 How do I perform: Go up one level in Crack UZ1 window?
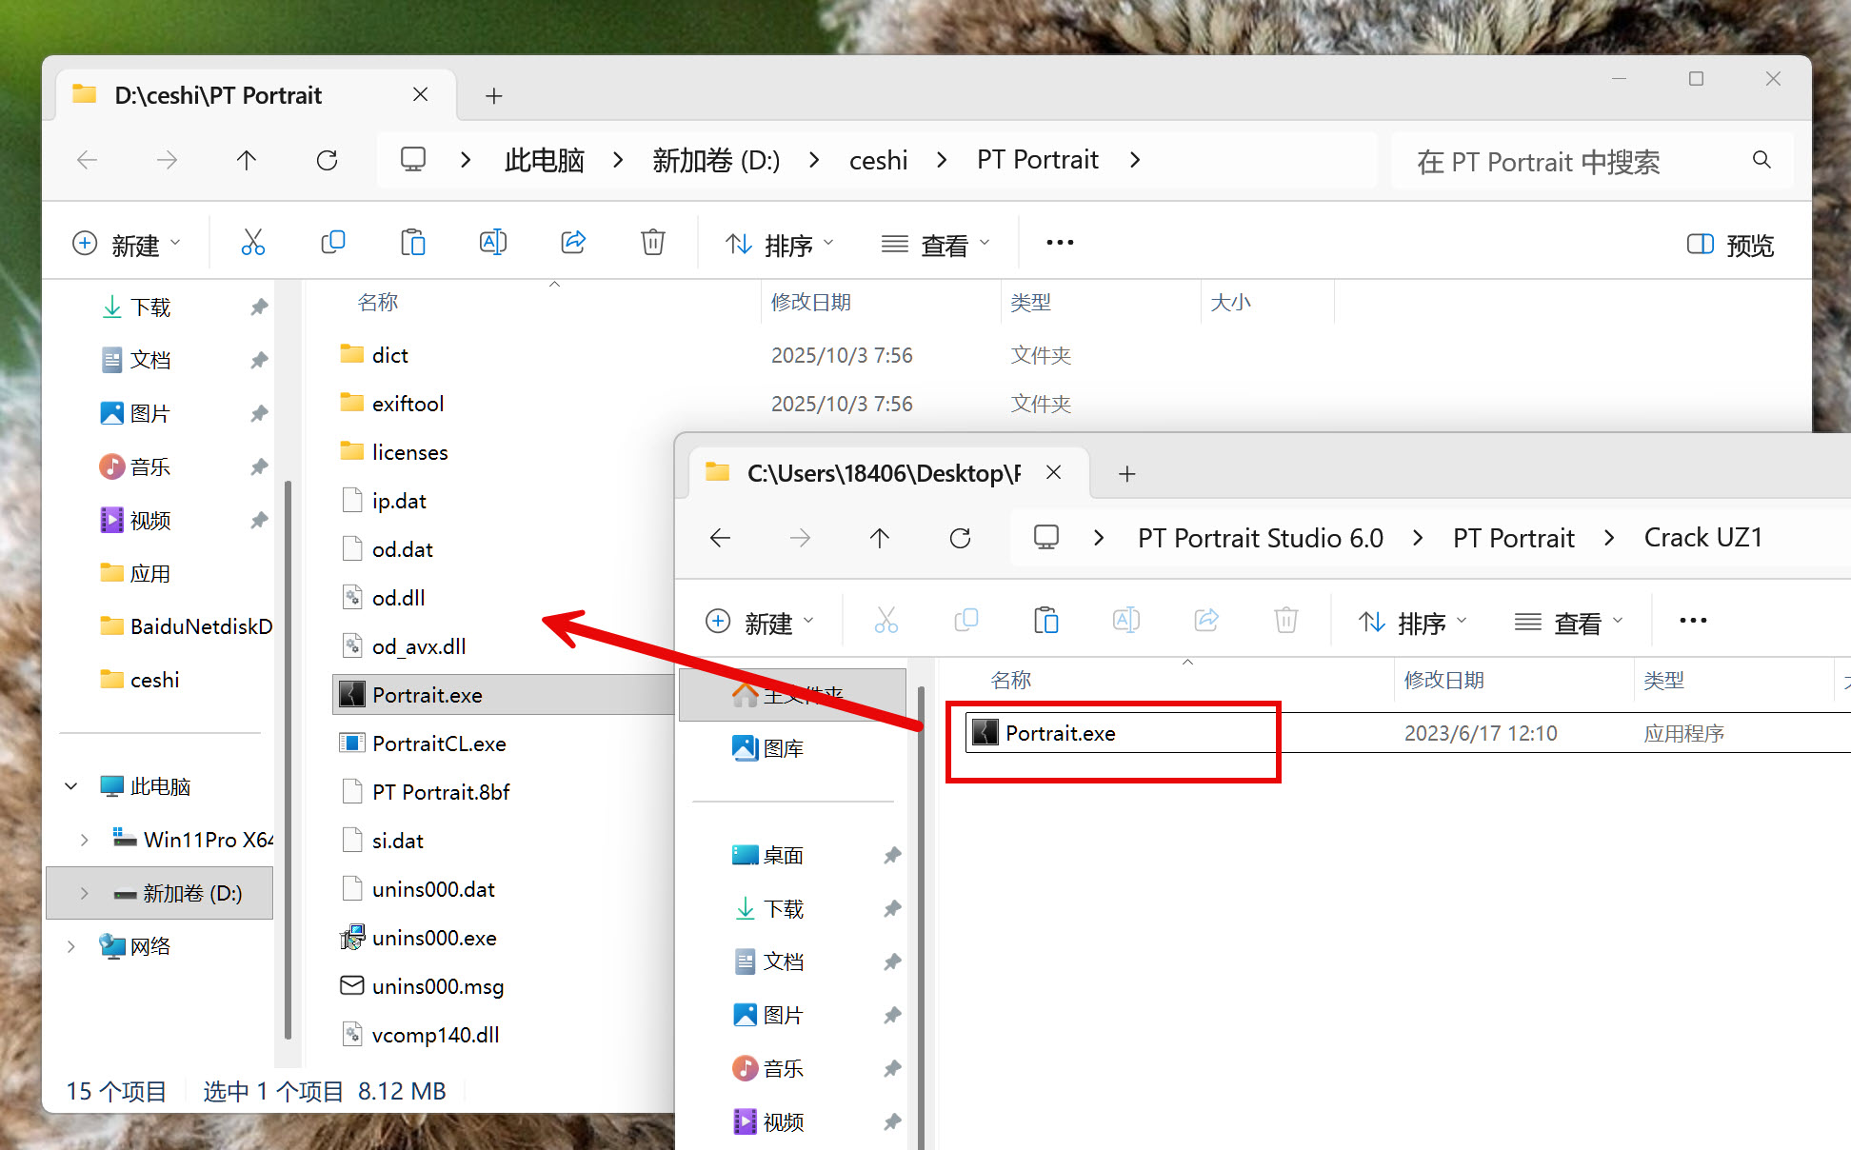pos(879,538)
